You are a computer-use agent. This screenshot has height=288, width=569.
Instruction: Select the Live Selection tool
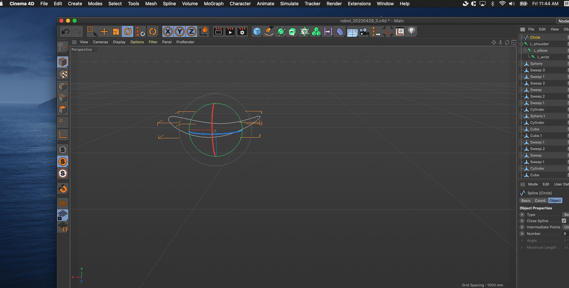(x=92, y=31)
